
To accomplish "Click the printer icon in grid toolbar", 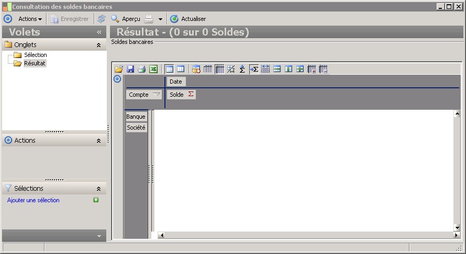I will click(x=142, y=69).
